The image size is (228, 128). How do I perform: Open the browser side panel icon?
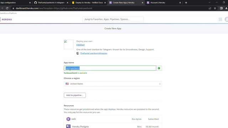pyautogui.click(x=221, y=8)
